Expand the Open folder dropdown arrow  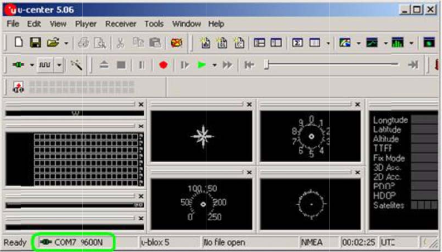point(66,43)
